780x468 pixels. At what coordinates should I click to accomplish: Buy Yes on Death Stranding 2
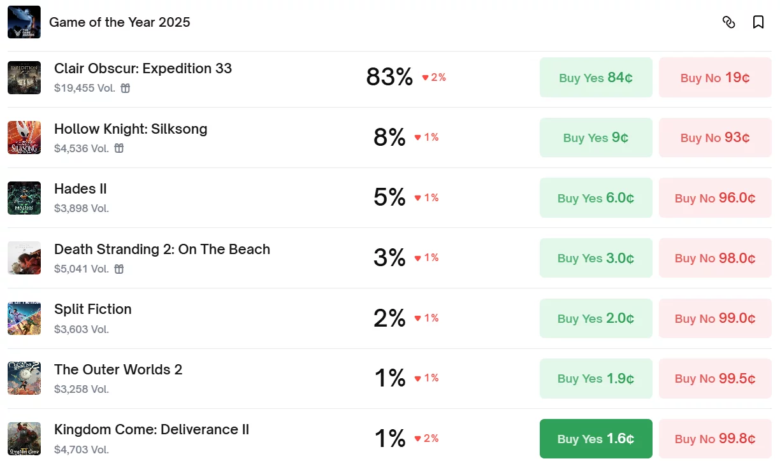pos(596,258)
